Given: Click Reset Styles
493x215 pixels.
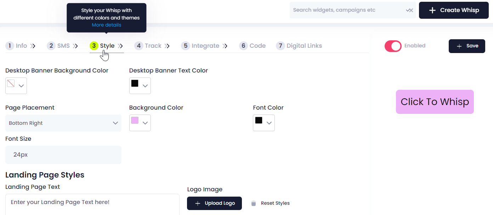Looking at the screenshot, I should [x=275, y=203].
